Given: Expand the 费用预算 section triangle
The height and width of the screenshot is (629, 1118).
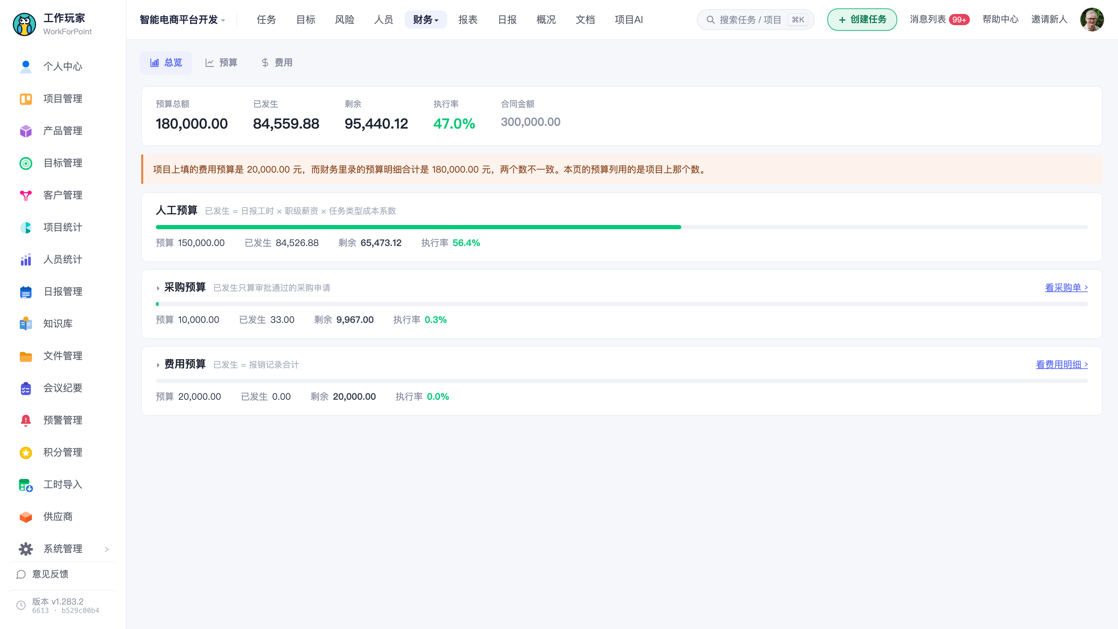Looking at the screenshot, I should (158, 365).
